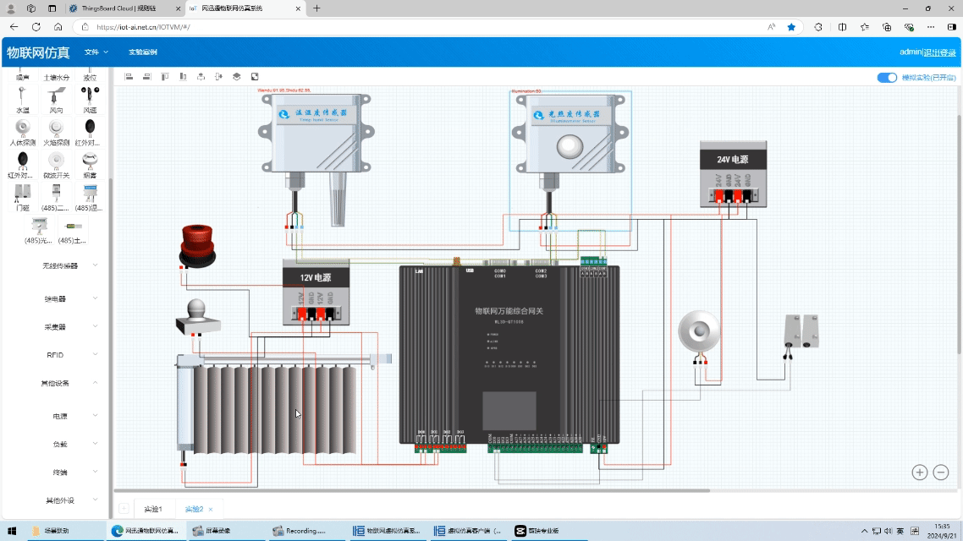Expand the 无线传感器 category
The height and width of the screenshot is (541, 963).
[x=60, y=265]
